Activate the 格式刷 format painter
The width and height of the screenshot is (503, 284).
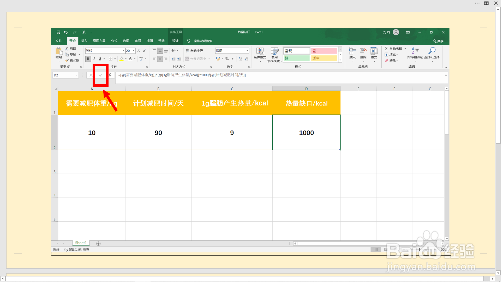(x=72, y=61)
